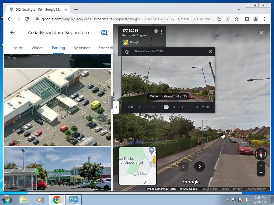
Task: Toggle the Chrome side panel
Action: pos(247,19)
